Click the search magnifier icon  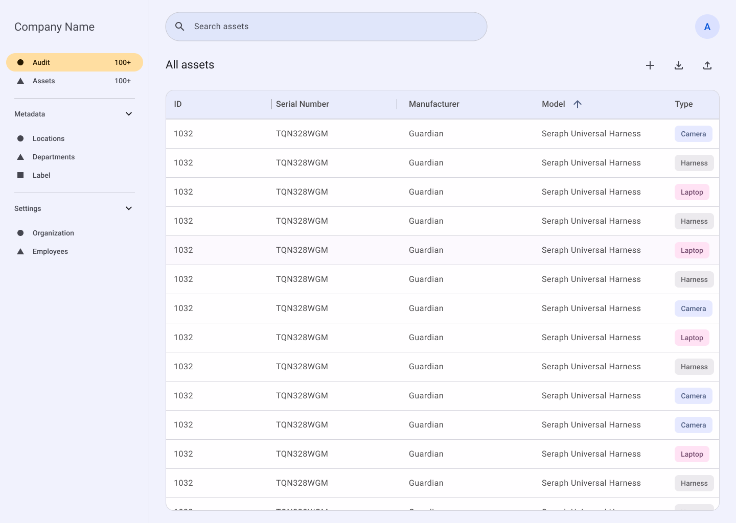(180, 27)
